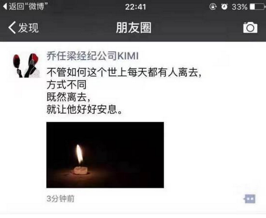Tap the 3分钟前 timestamp
Viewport: 266px width, 218px height.
click(61, 199)
